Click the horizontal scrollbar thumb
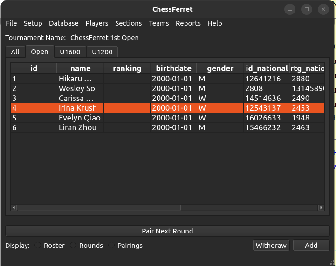The image size is (336, 266). [99, 207]
